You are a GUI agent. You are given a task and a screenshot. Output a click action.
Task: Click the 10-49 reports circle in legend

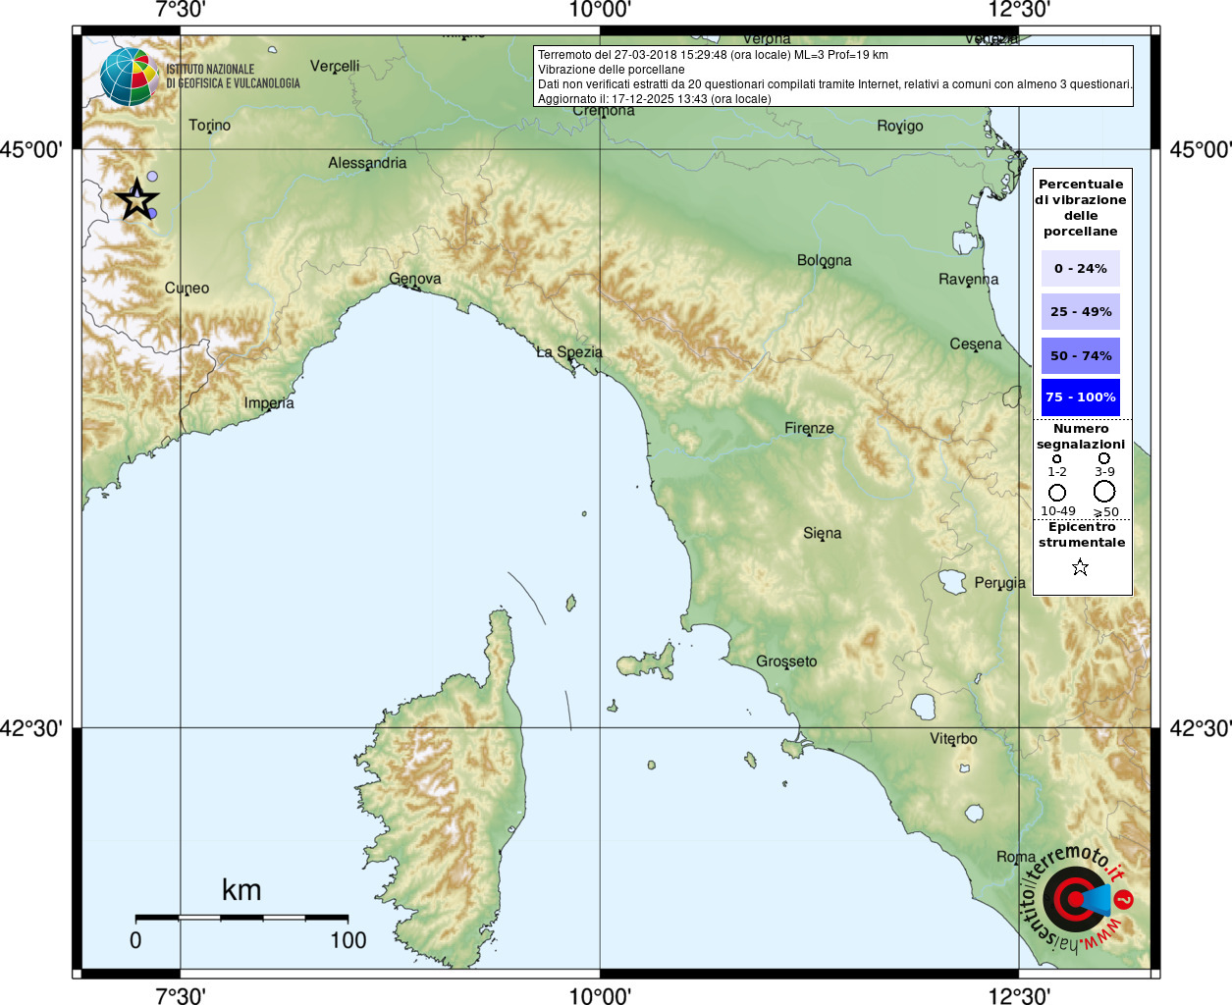point(1057,492)
